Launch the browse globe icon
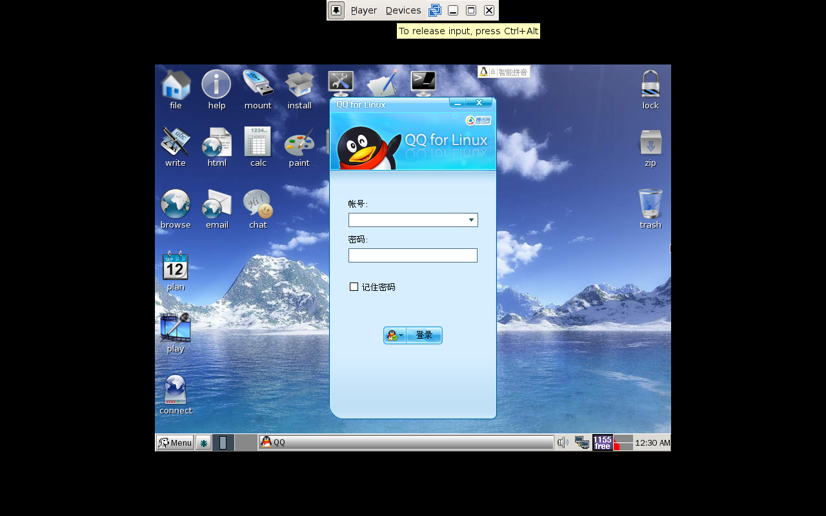826x516 pixels. [x=176, y=204]
